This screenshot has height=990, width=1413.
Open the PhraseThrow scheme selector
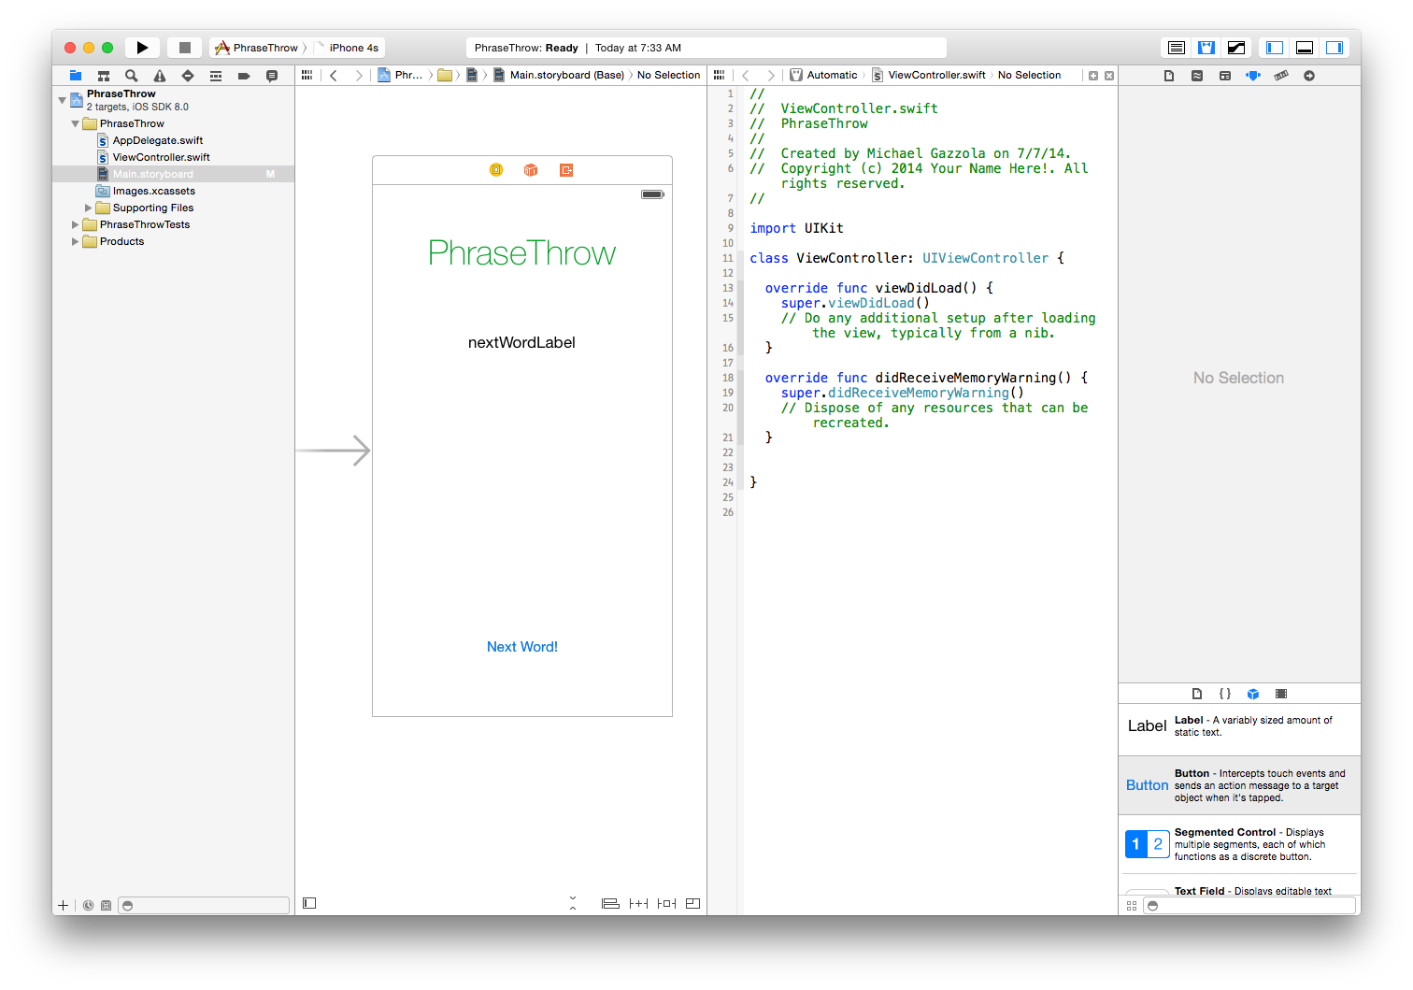click(x=257, y=48)
